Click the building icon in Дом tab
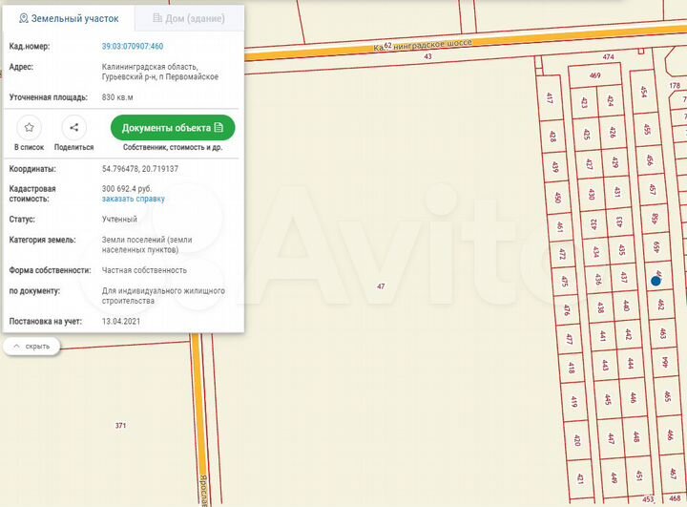The width and height of the screenshot is (687, 507). point(157,18)
